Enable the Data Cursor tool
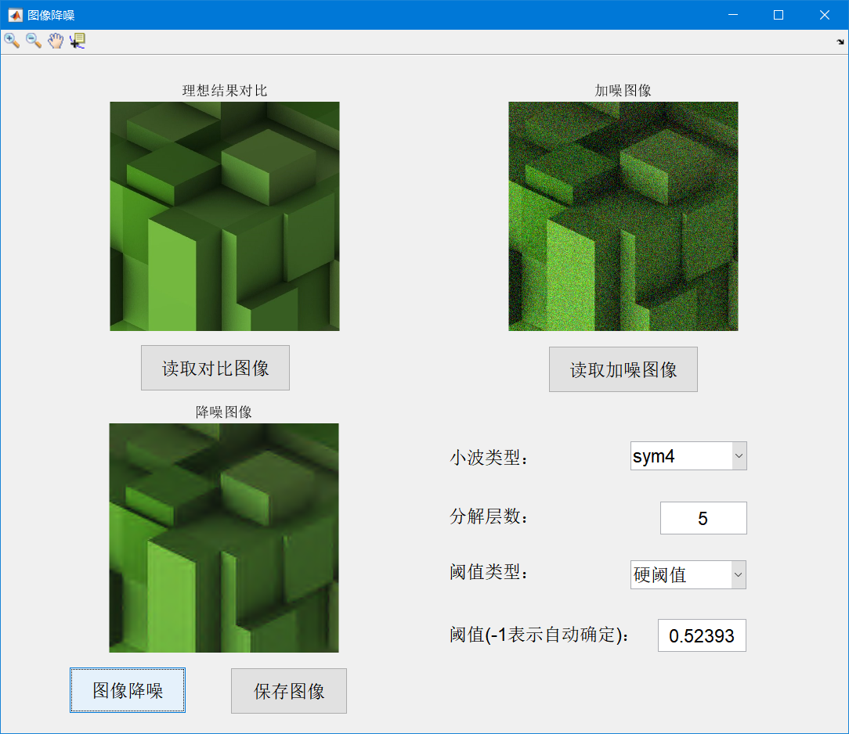Image resolution: width=849 pixels, height=734 pixels. point(78,41)
